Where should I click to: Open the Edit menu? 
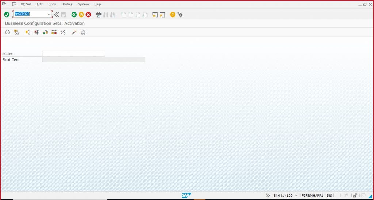pos(39,4)
